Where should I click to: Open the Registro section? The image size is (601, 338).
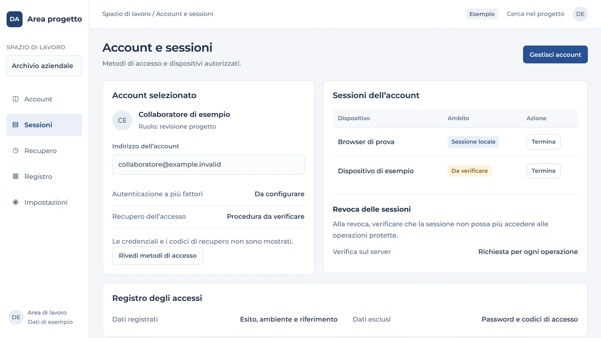44,177
